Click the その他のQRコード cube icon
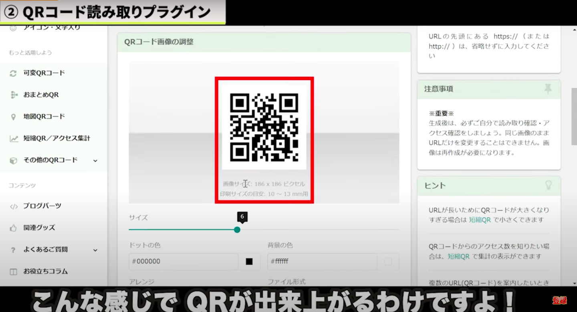 (13, 160)
